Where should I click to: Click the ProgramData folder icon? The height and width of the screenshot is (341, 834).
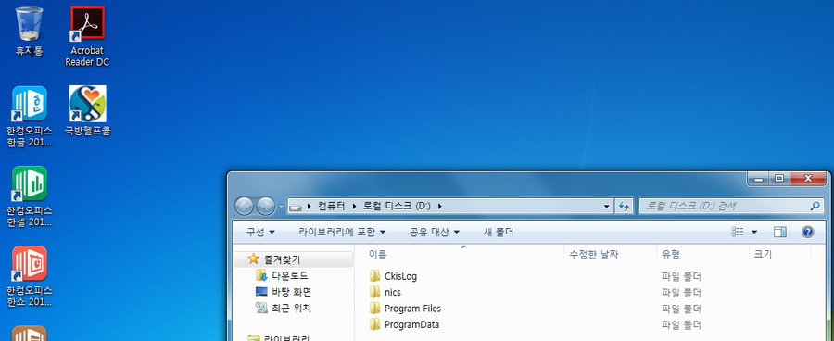tap(375, 324)
